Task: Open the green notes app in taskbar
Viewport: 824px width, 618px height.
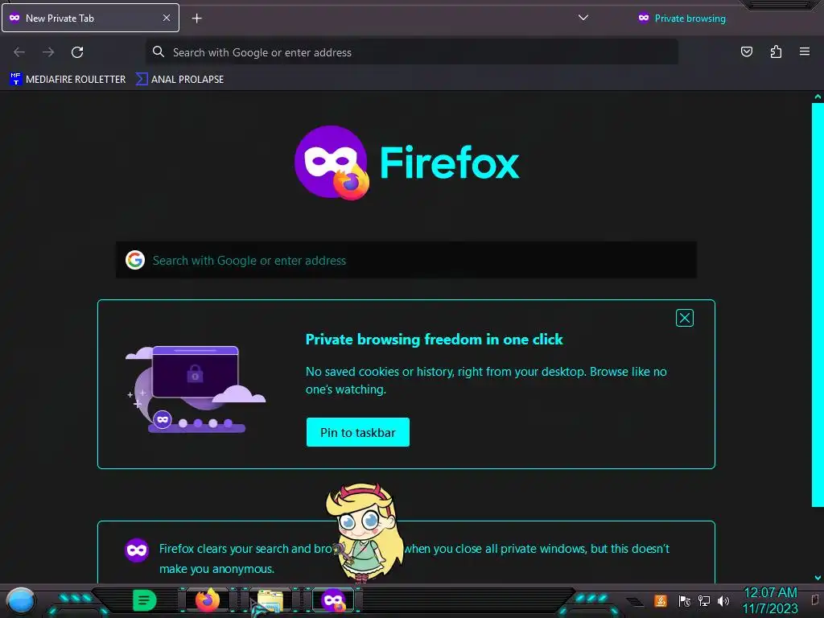Action: coord(145,600)
